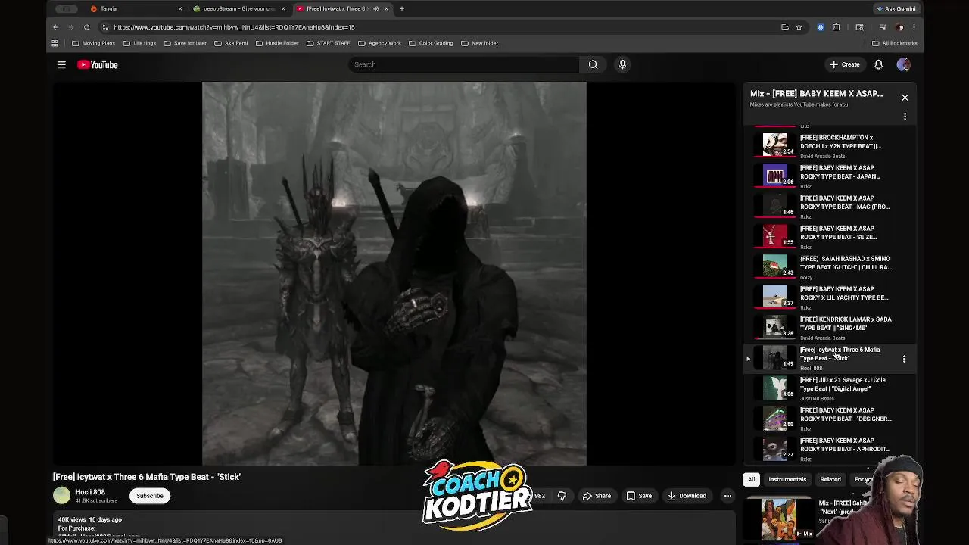Open Agency Work bookmark folder
Image resolution: width=969 pixels, height=545 pixels.
(x=379, y=43)
